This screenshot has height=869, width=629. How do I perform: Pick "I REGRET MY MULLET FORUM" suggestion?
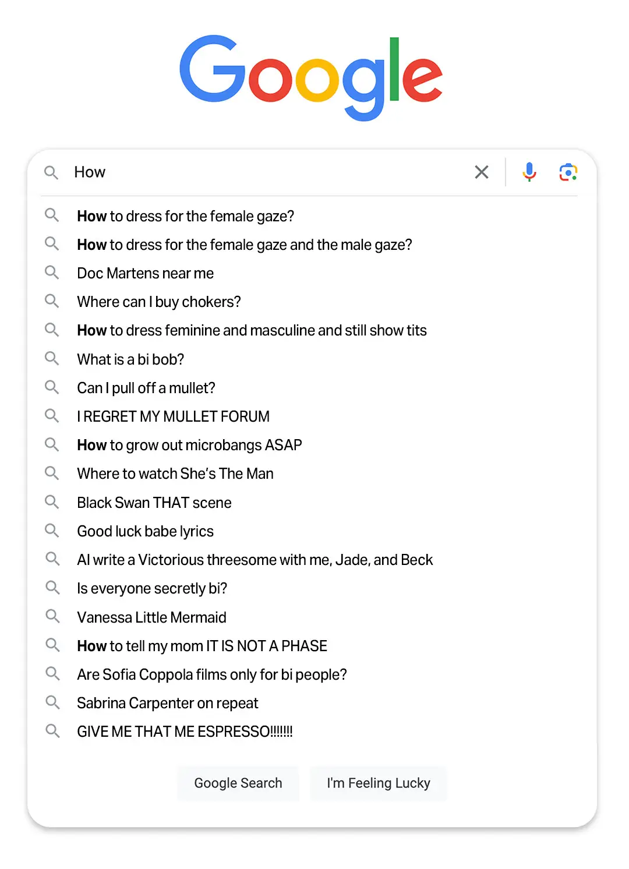[x=173, y=416]
